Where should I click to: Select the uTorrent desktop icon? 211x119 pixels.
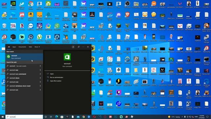coord(40,38)
